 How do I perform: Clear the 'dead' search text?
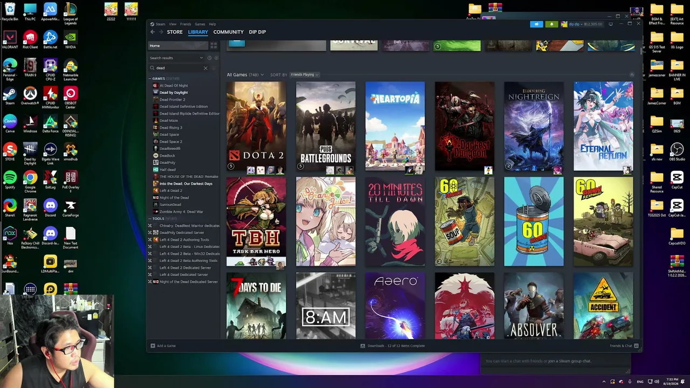coord(205,68)
